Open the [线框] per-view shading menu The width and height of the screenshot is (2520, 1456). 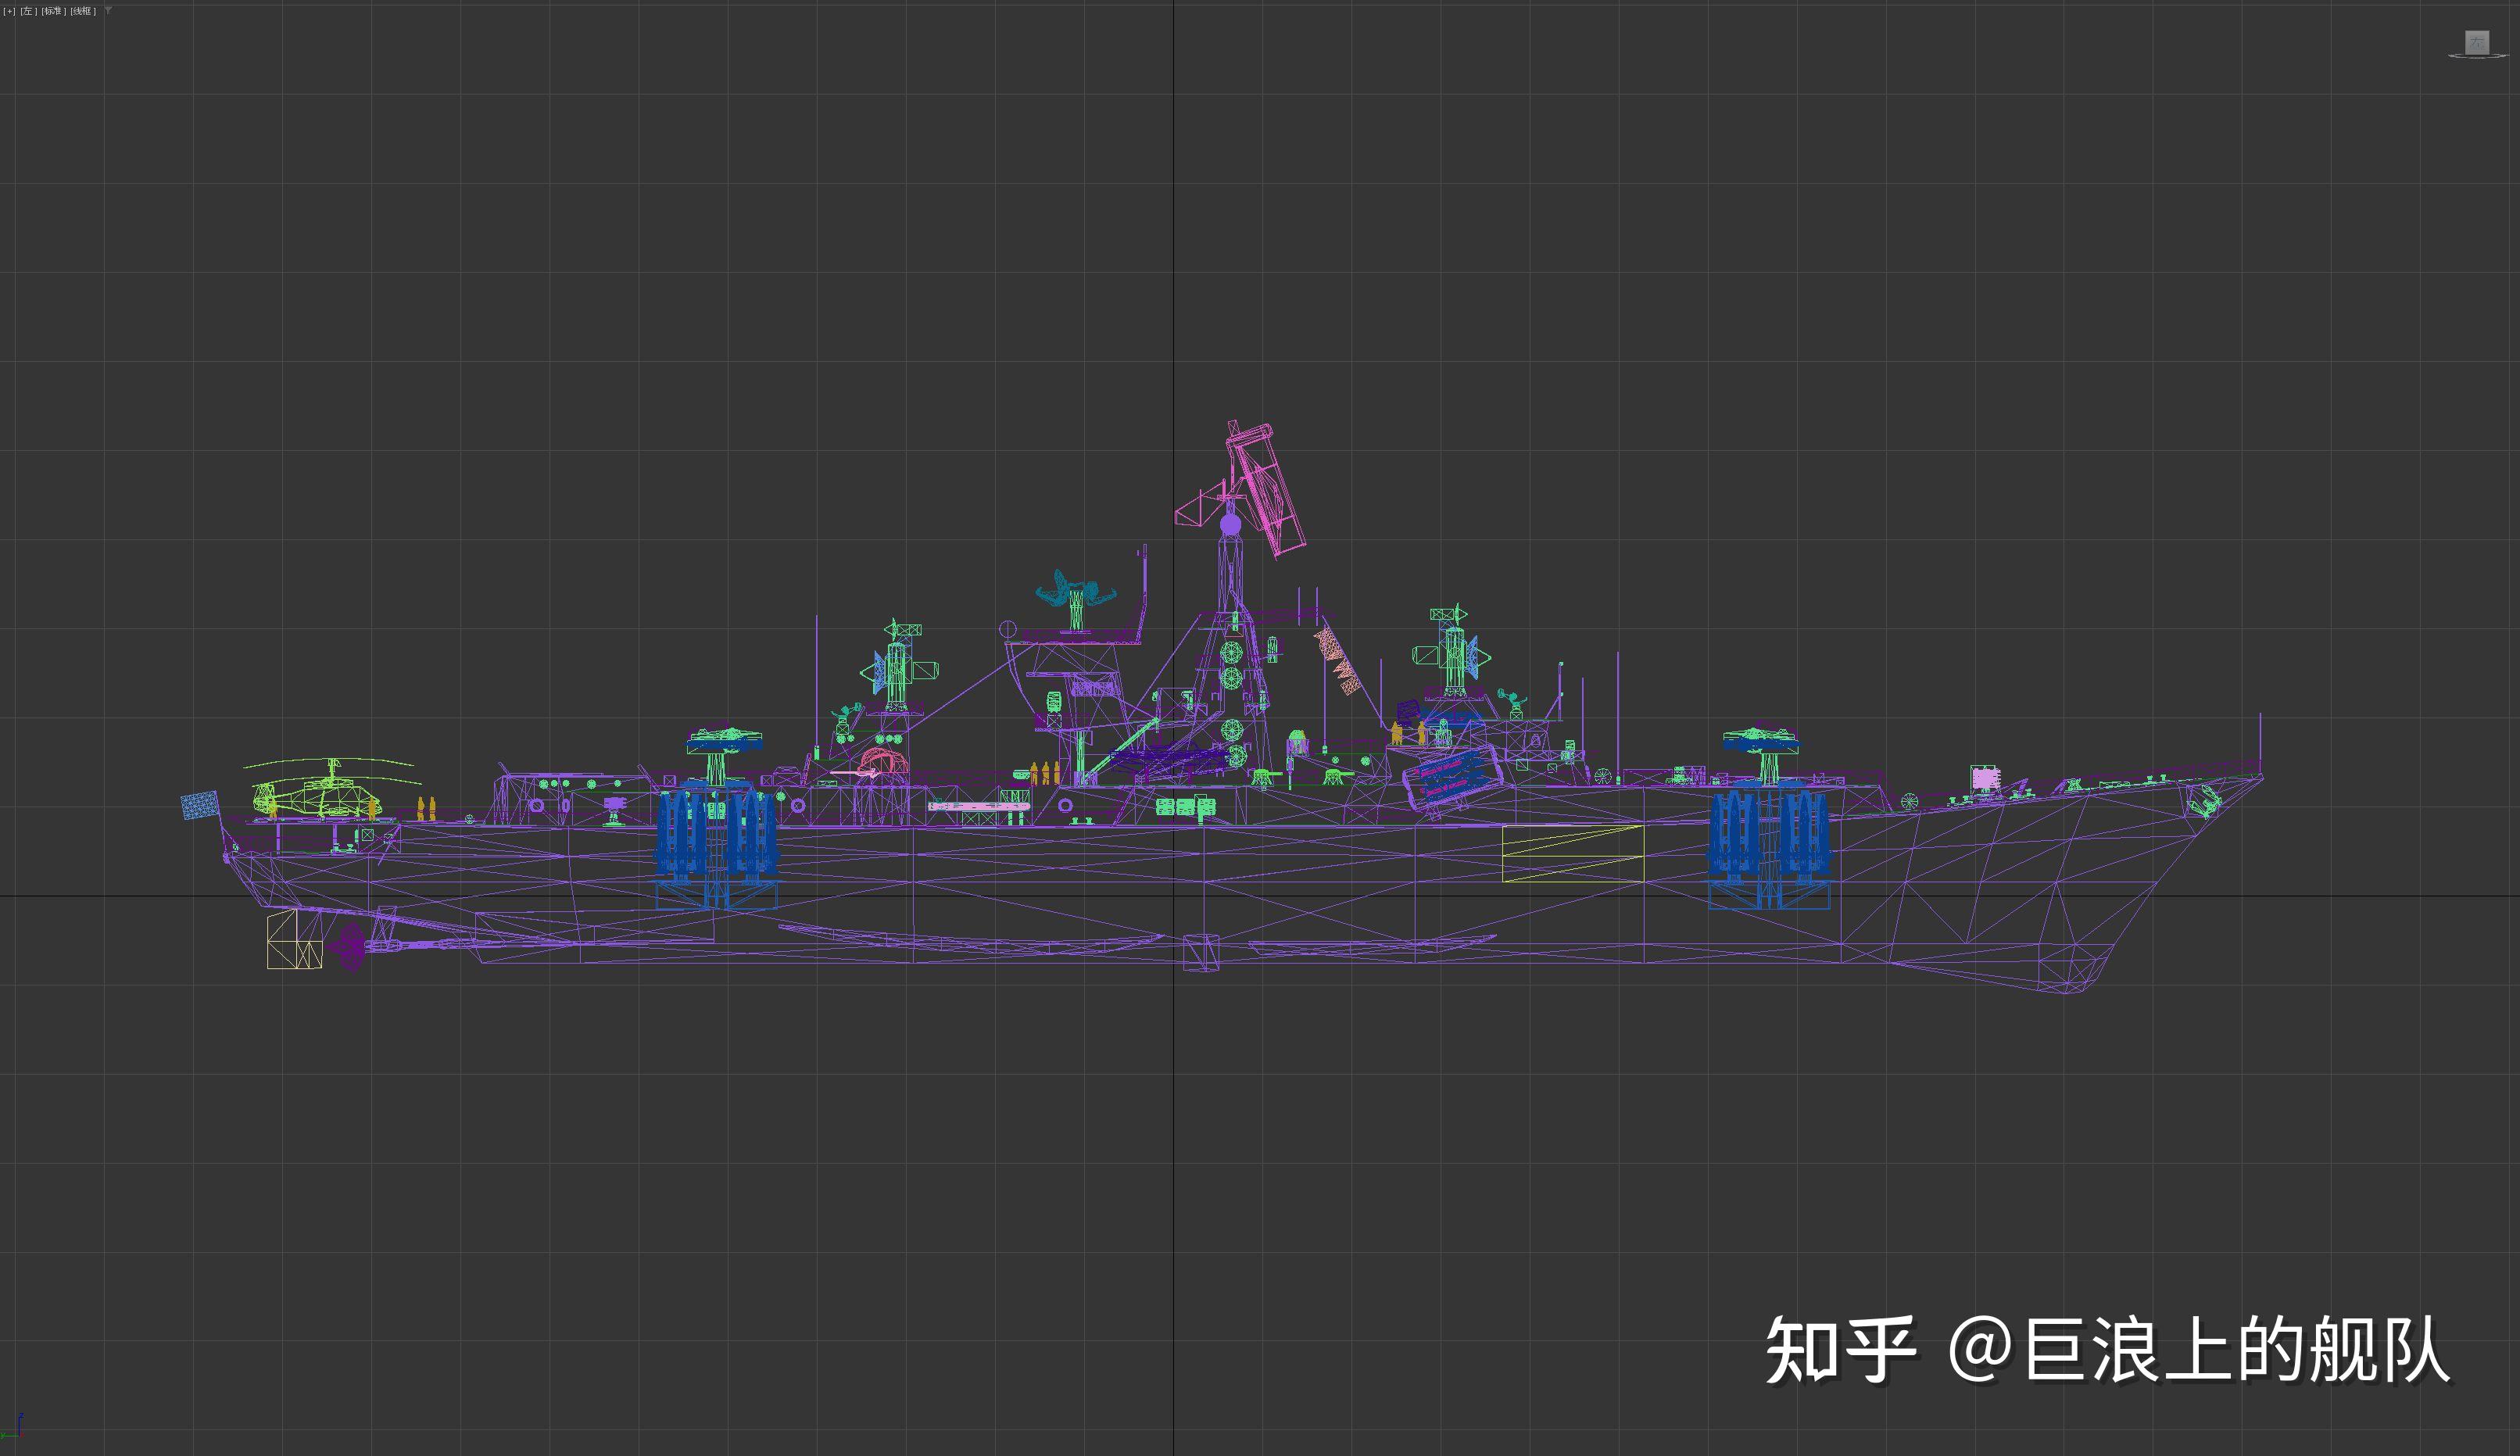coord(82,11)
